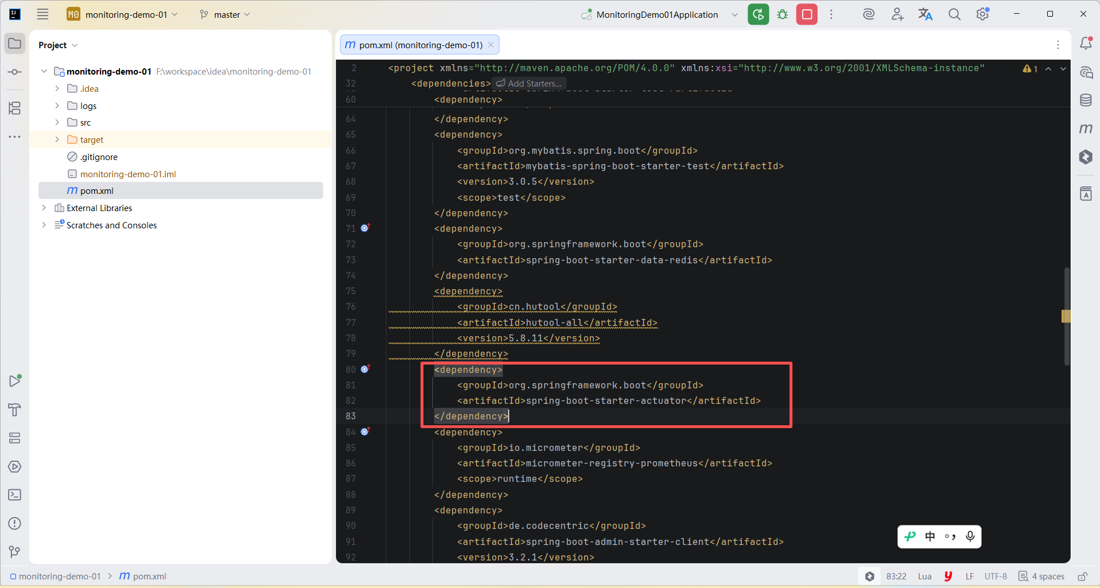The width and height of the screenshot is (1100, 588).
Task: Open Commit tool window icon
Action: click(x=15, y=72)
